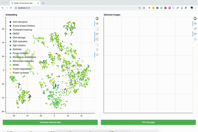Click the Download selected data button
Screen dimensions: 198x132
click(50, 122)
